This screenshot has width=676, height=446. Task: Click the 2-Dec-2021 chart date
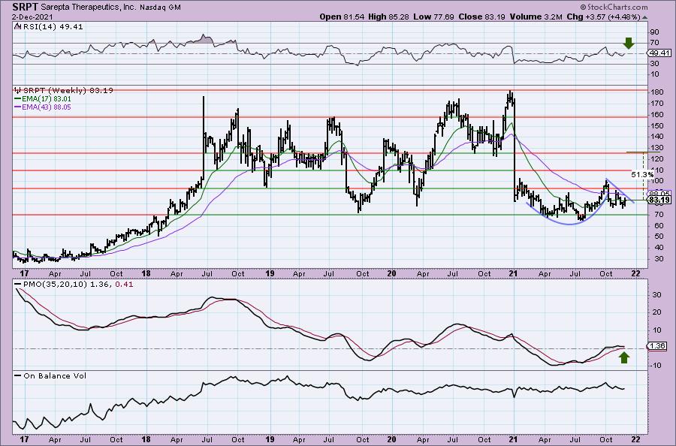pos(33,17)
